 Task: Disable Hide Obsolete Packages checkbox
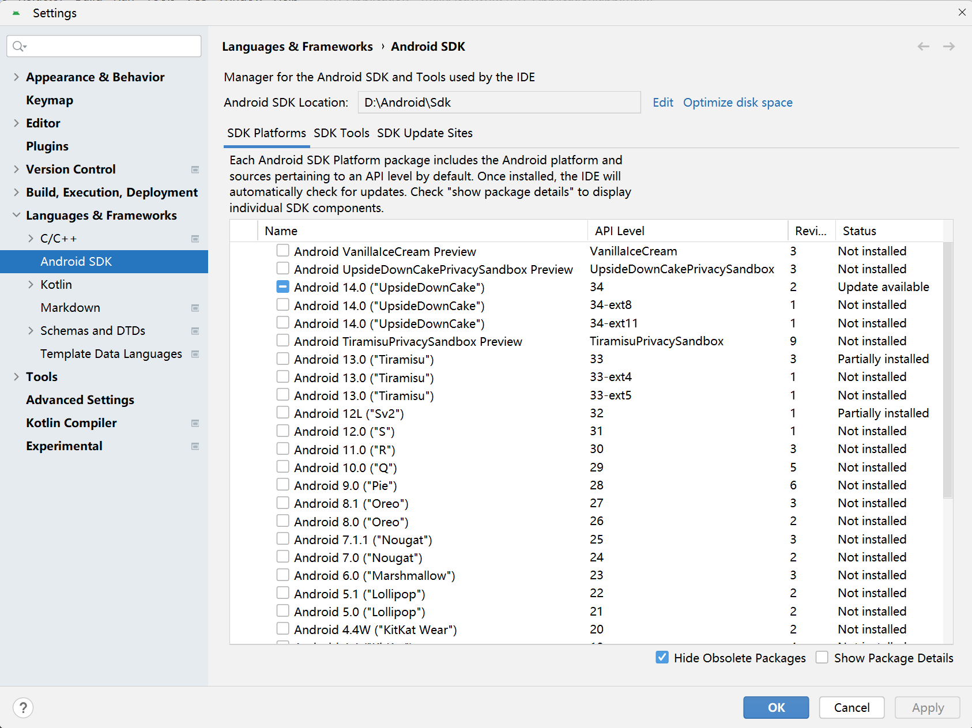coord(662,658)
